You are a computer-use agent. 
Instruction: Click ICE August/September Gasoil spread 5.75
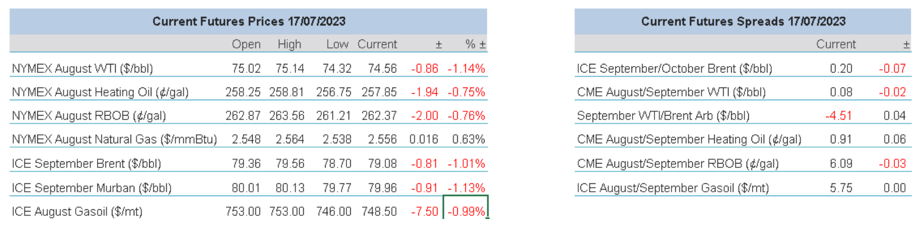pos(841,188)
